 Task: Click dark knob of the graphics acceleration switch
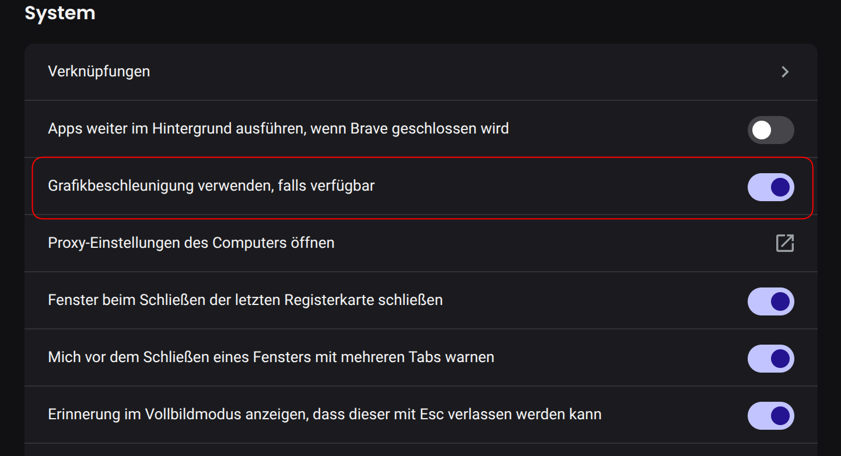coord(780,187)
